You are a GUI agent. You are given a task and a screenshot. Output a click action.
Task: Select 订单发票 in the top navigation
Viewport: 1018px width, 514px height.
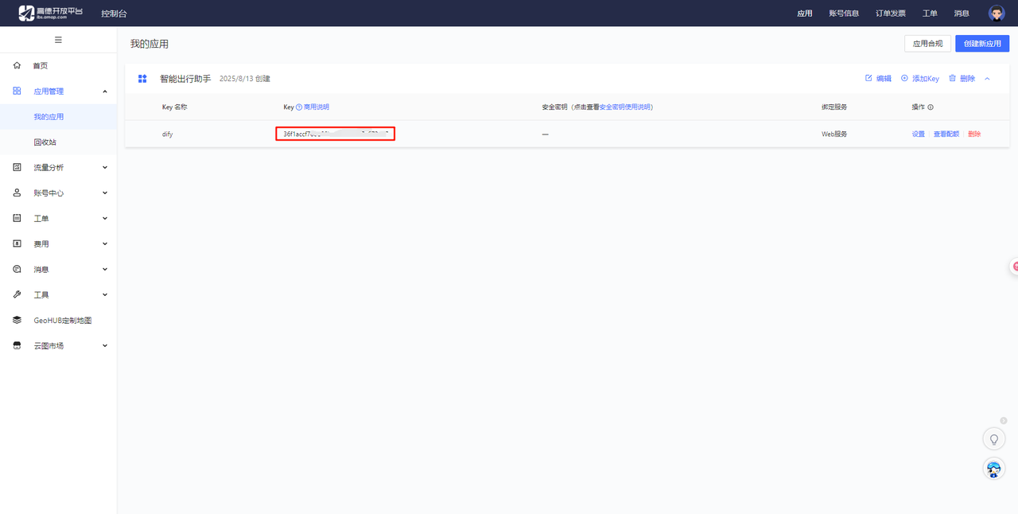890,14
